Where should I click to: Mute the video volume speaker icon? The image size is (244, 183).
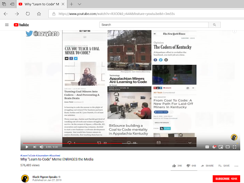(x=42, y=147)
